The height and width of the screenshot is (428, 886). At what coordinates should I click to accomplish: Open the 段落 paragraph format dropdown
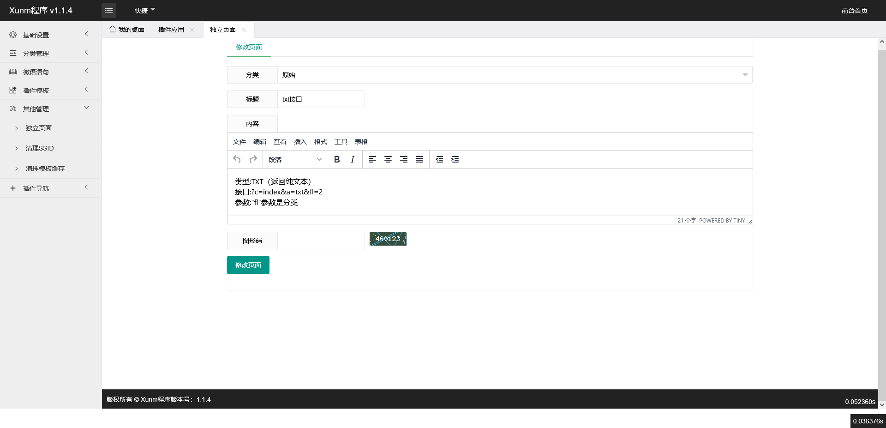(295, 159)
